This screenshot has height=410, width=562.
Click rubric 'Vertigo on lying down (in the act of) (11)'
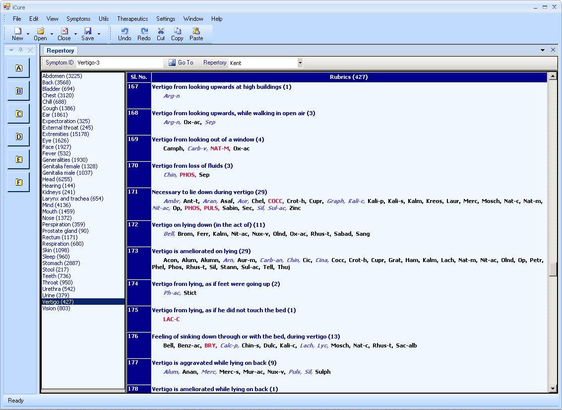[208, 225]
